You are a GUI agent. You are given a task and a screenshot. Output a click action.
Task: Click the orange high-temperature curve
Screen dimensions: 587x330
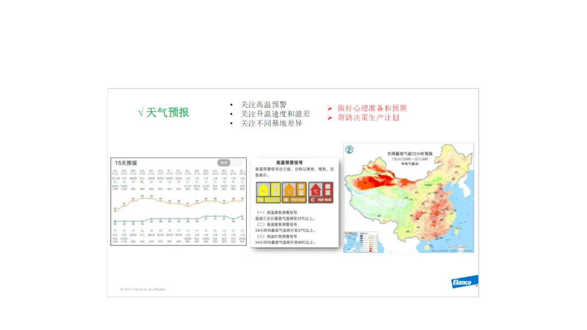tap(179, 202)
